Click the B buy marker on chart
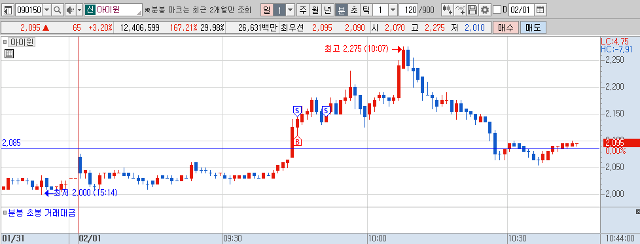This screenshot has width=640, height=244. coord(298,141)
